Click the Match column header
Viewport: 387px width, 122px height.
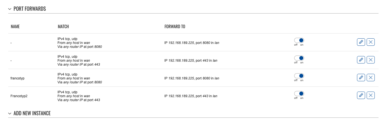63,27
